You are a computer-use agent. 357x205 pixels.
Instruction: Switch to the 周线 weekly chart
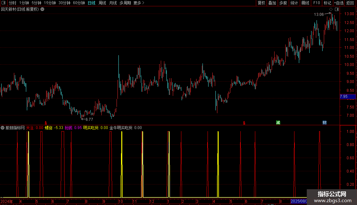[102, 3]
